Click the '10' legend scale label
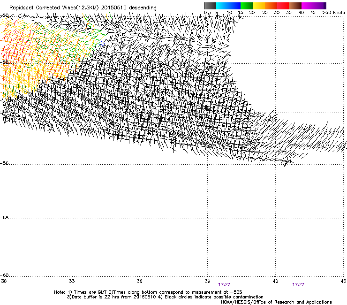The width and height of the screenshot is (347, 305). (229, 12)
